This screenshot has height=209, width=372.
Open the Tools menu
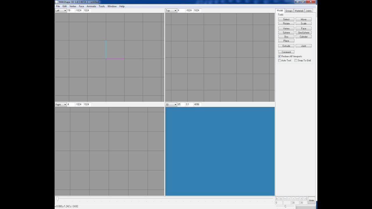click(102, 6)
